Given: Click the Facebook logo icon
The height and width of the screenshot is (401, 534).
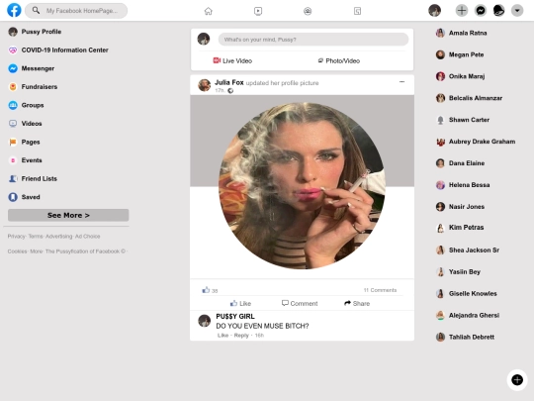Looking at the screenshot, I should [14, 10].
